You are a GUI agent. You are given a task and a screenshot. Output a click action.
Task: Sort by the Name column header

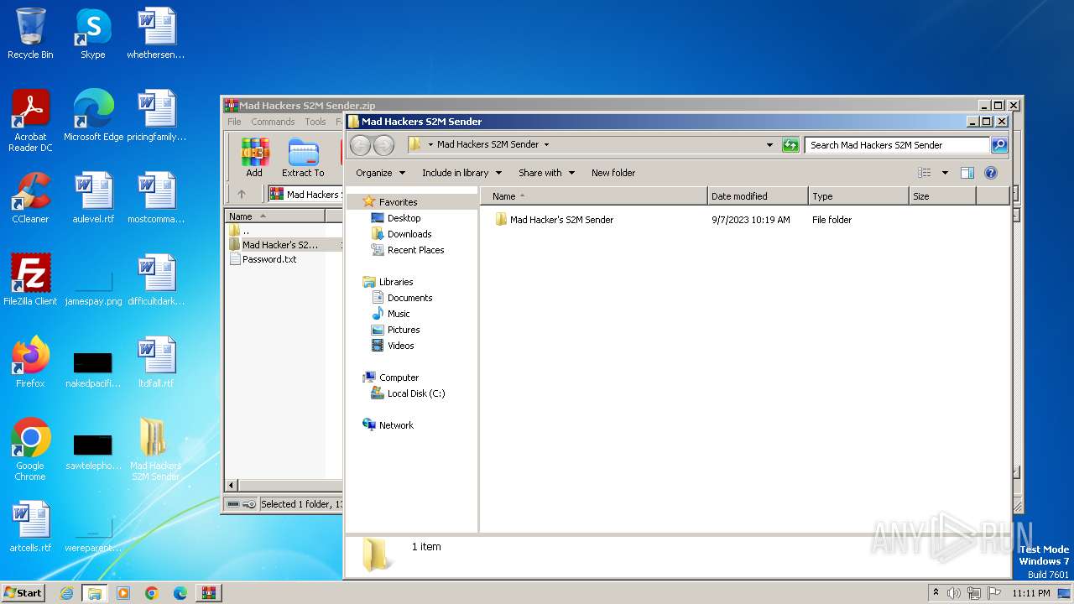tap(594, 196)
